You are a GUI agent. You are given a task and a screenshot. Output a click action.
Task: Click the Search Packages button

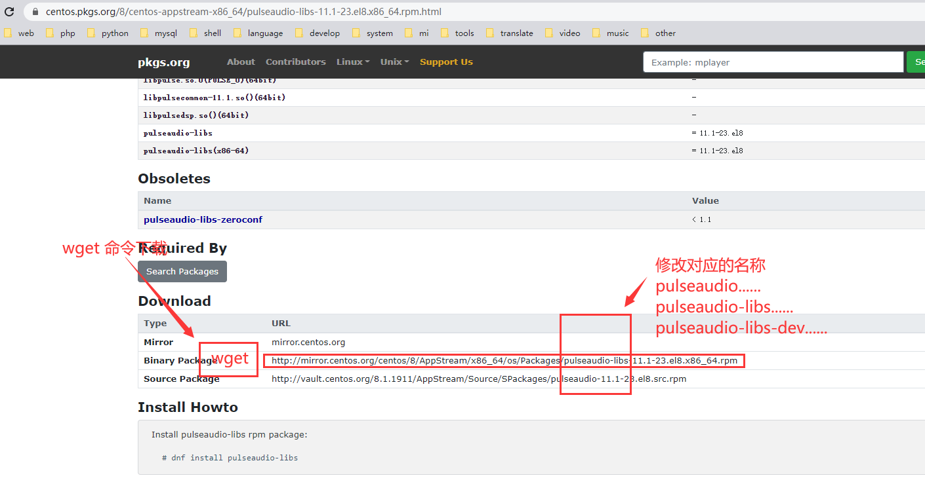tap(182, 271)
